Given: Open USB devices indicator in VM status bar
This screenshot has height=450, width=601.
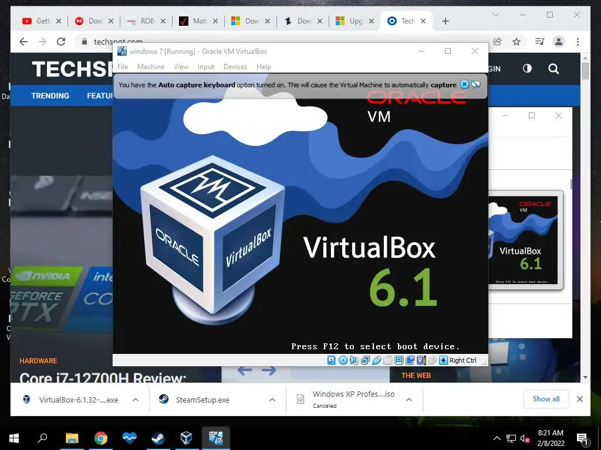Looking at the screenshot, I should (377, 360).
